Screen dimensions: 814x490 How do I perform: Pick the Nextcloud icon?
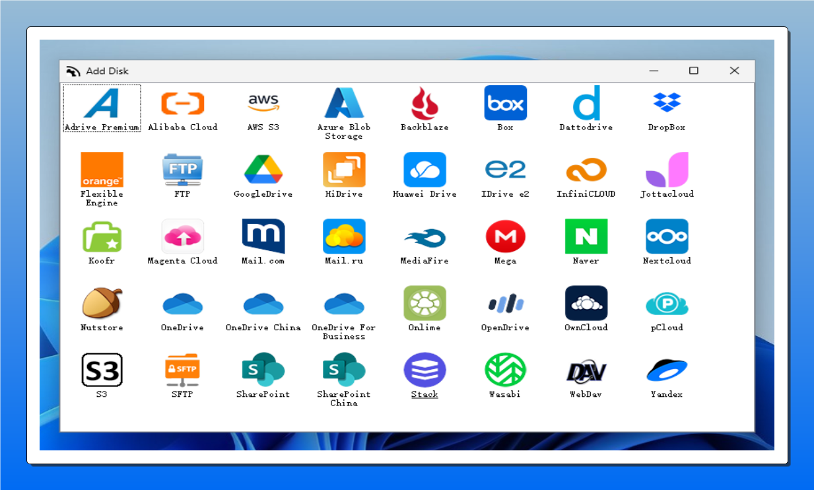point(667,236)
